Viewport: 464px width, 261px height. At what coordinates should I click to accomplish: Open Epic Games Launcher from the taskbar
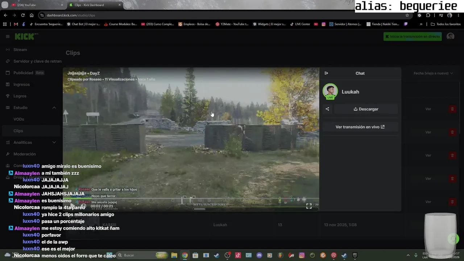pos(355,255)
